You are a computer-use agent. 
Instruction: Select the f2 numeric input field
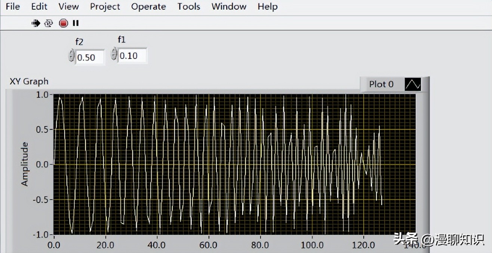coord(90,57)
